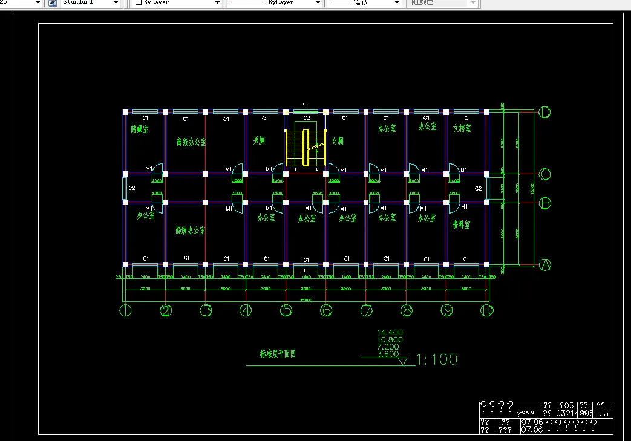Click the 资料室 room label
This screenshot has height=441, width=631.
point(461,224)
